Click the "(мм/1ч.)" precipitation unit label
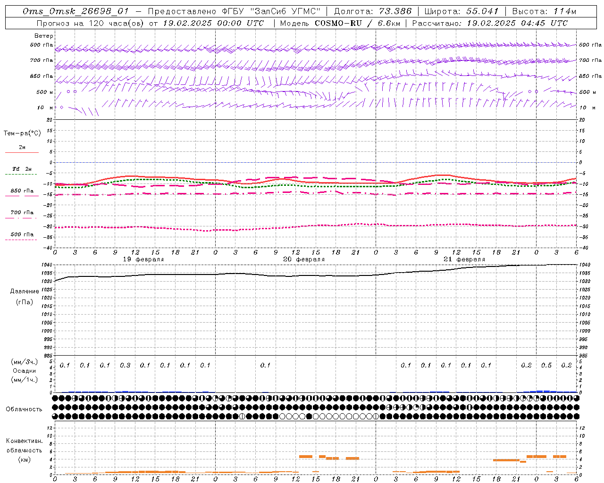Image resolution: width=604 pixels, height=483 pixels. 25,380
